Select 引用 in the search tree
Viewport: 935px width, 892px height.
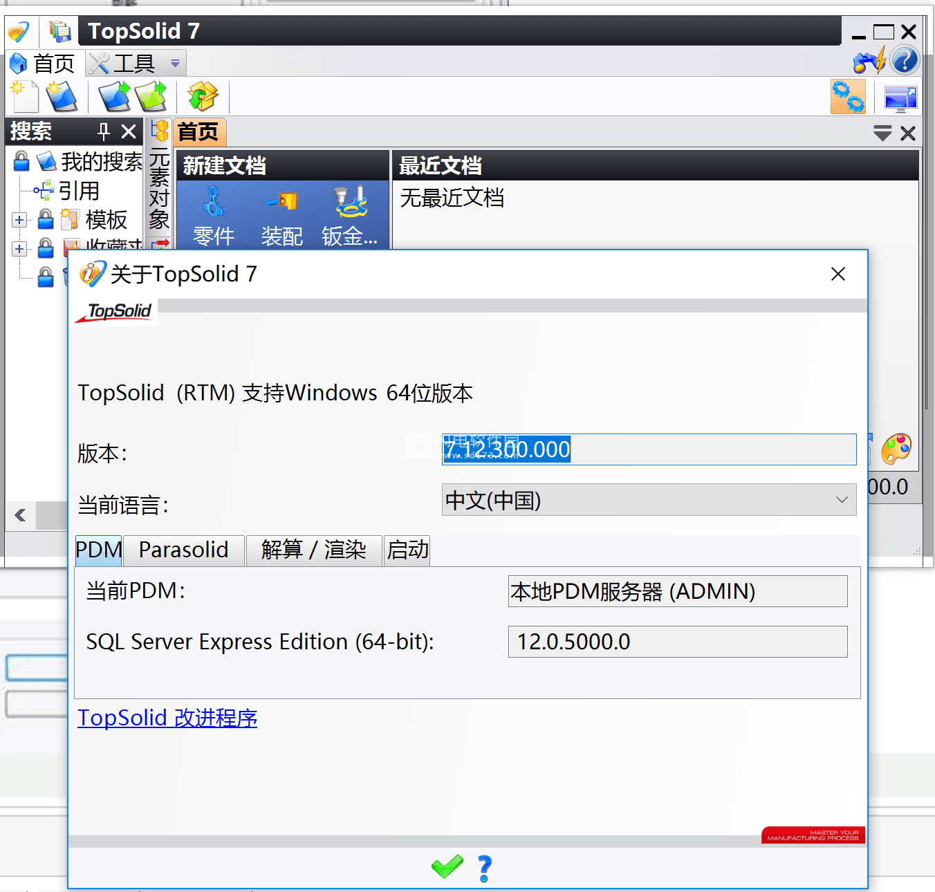point(79,191)
